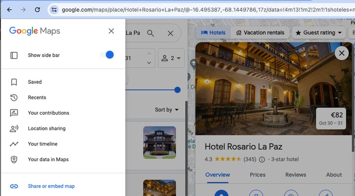
Task: Select the Vacation rentals chip
Action: click(260, 33)
